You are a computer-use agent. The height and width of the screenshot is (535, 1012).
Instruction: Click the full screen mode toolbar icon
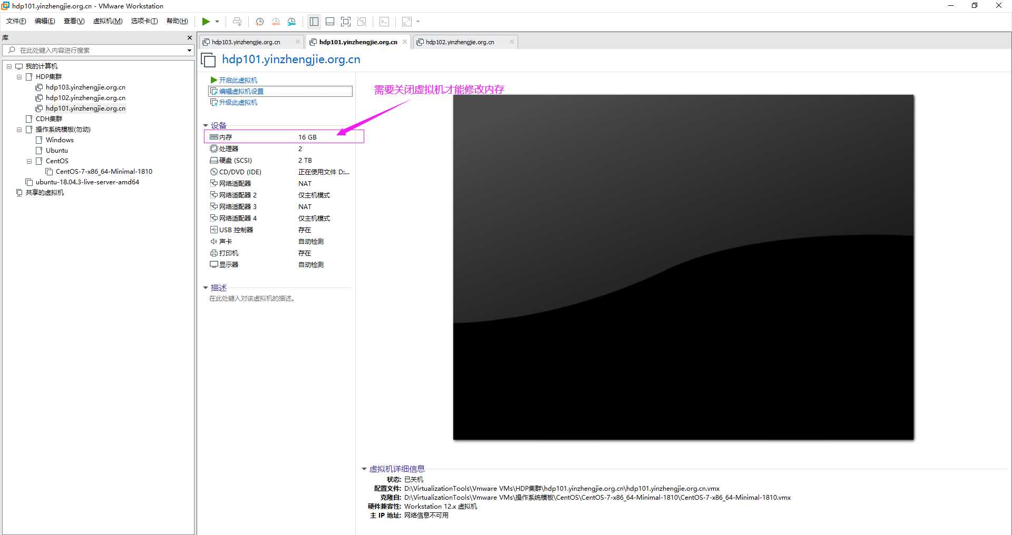tap(346, 22)
